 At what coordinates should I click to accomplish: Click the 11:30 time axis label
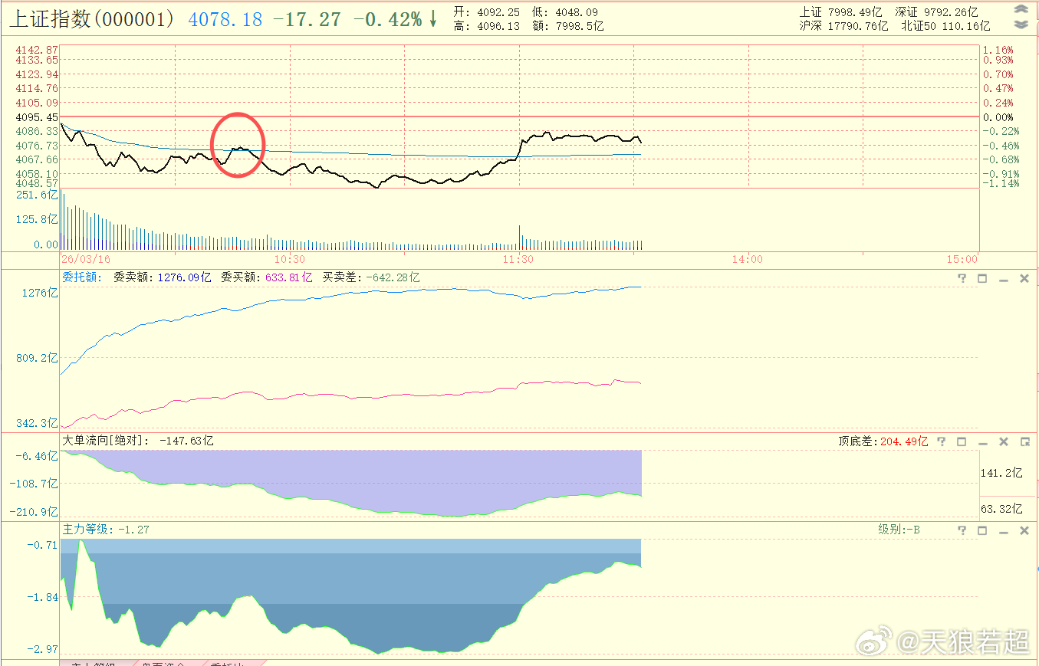pos(519,259)
